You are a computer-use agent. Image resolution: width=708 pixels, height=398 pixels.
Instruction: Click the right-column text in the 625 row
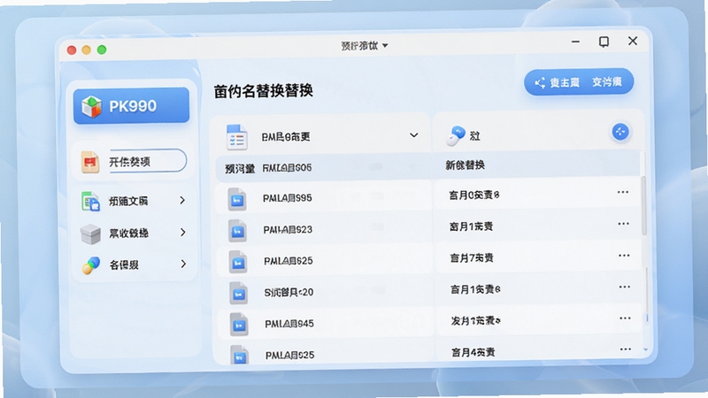click(x=472, y=258)
